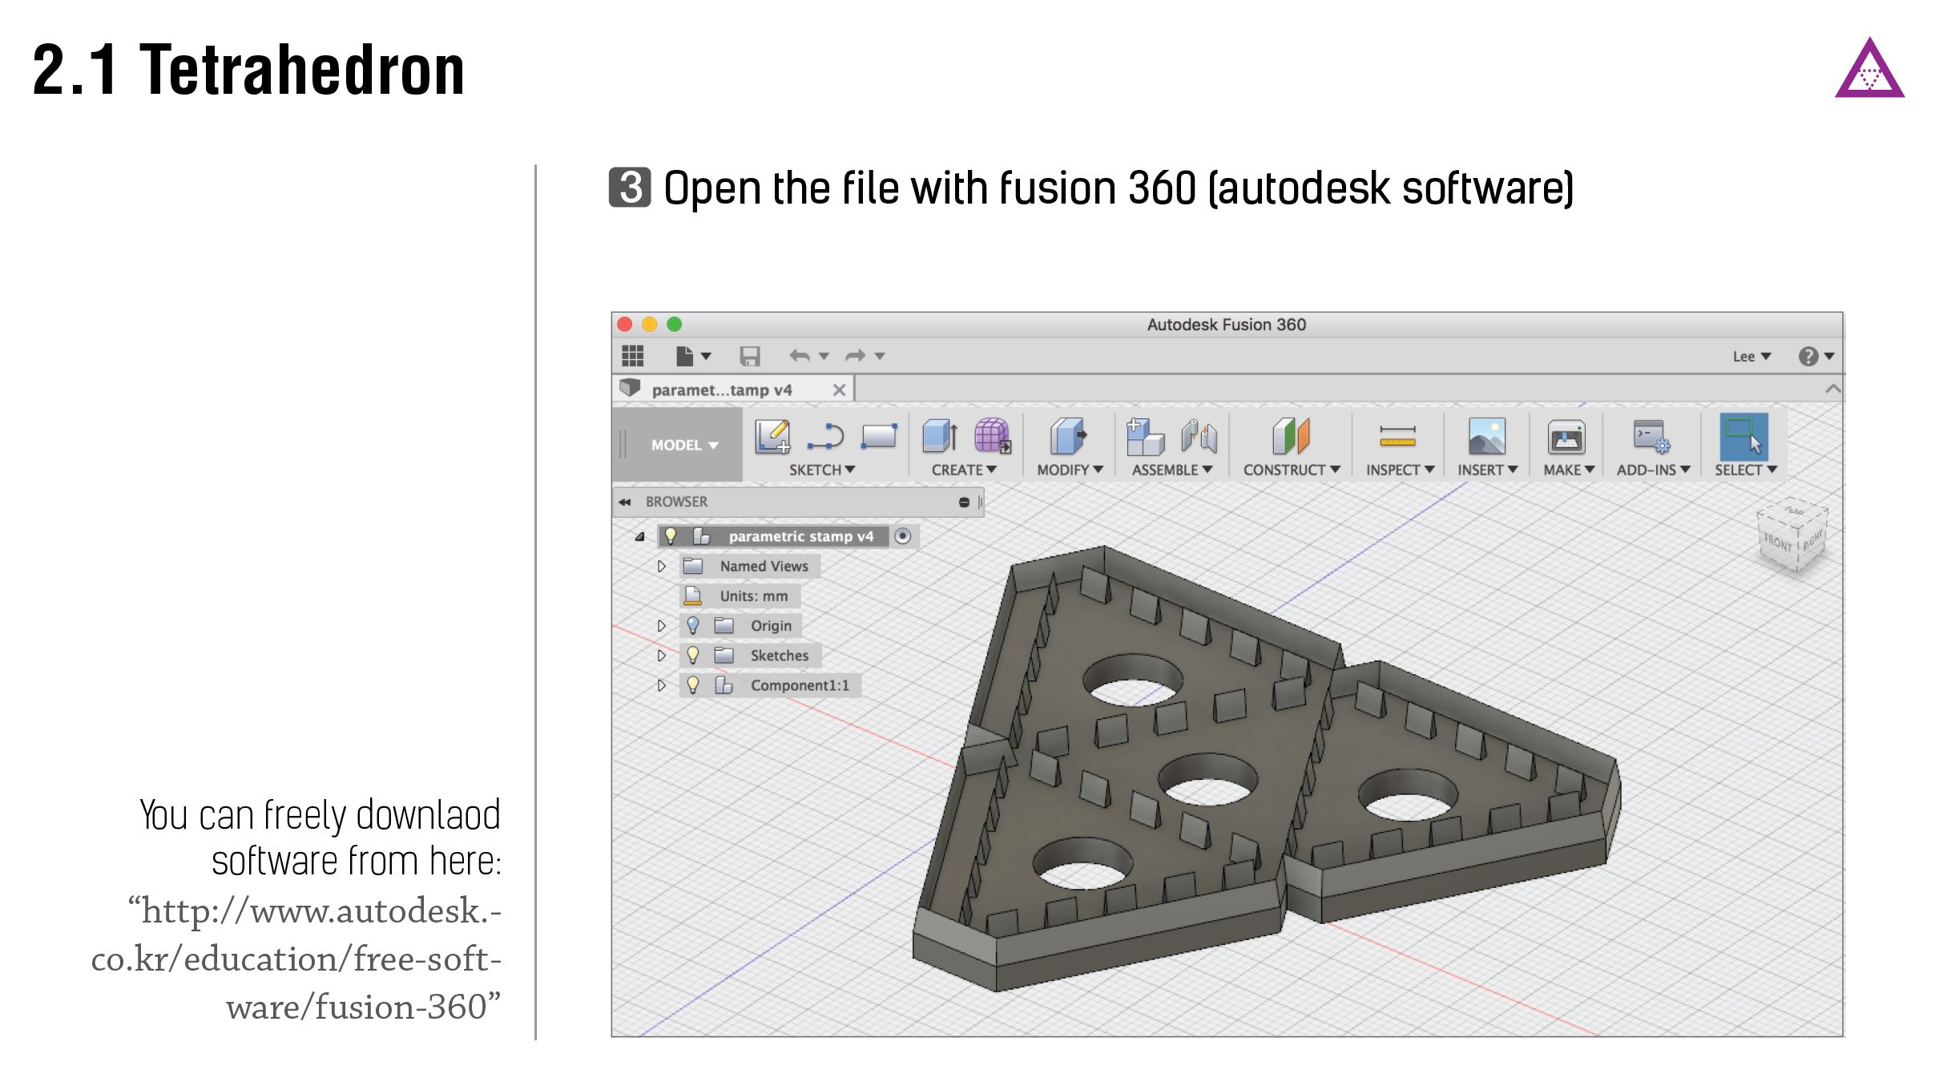Screen dimensions: 1935x1070
Task: Select the Measure inspect icon
Action: pos(1398,437)
